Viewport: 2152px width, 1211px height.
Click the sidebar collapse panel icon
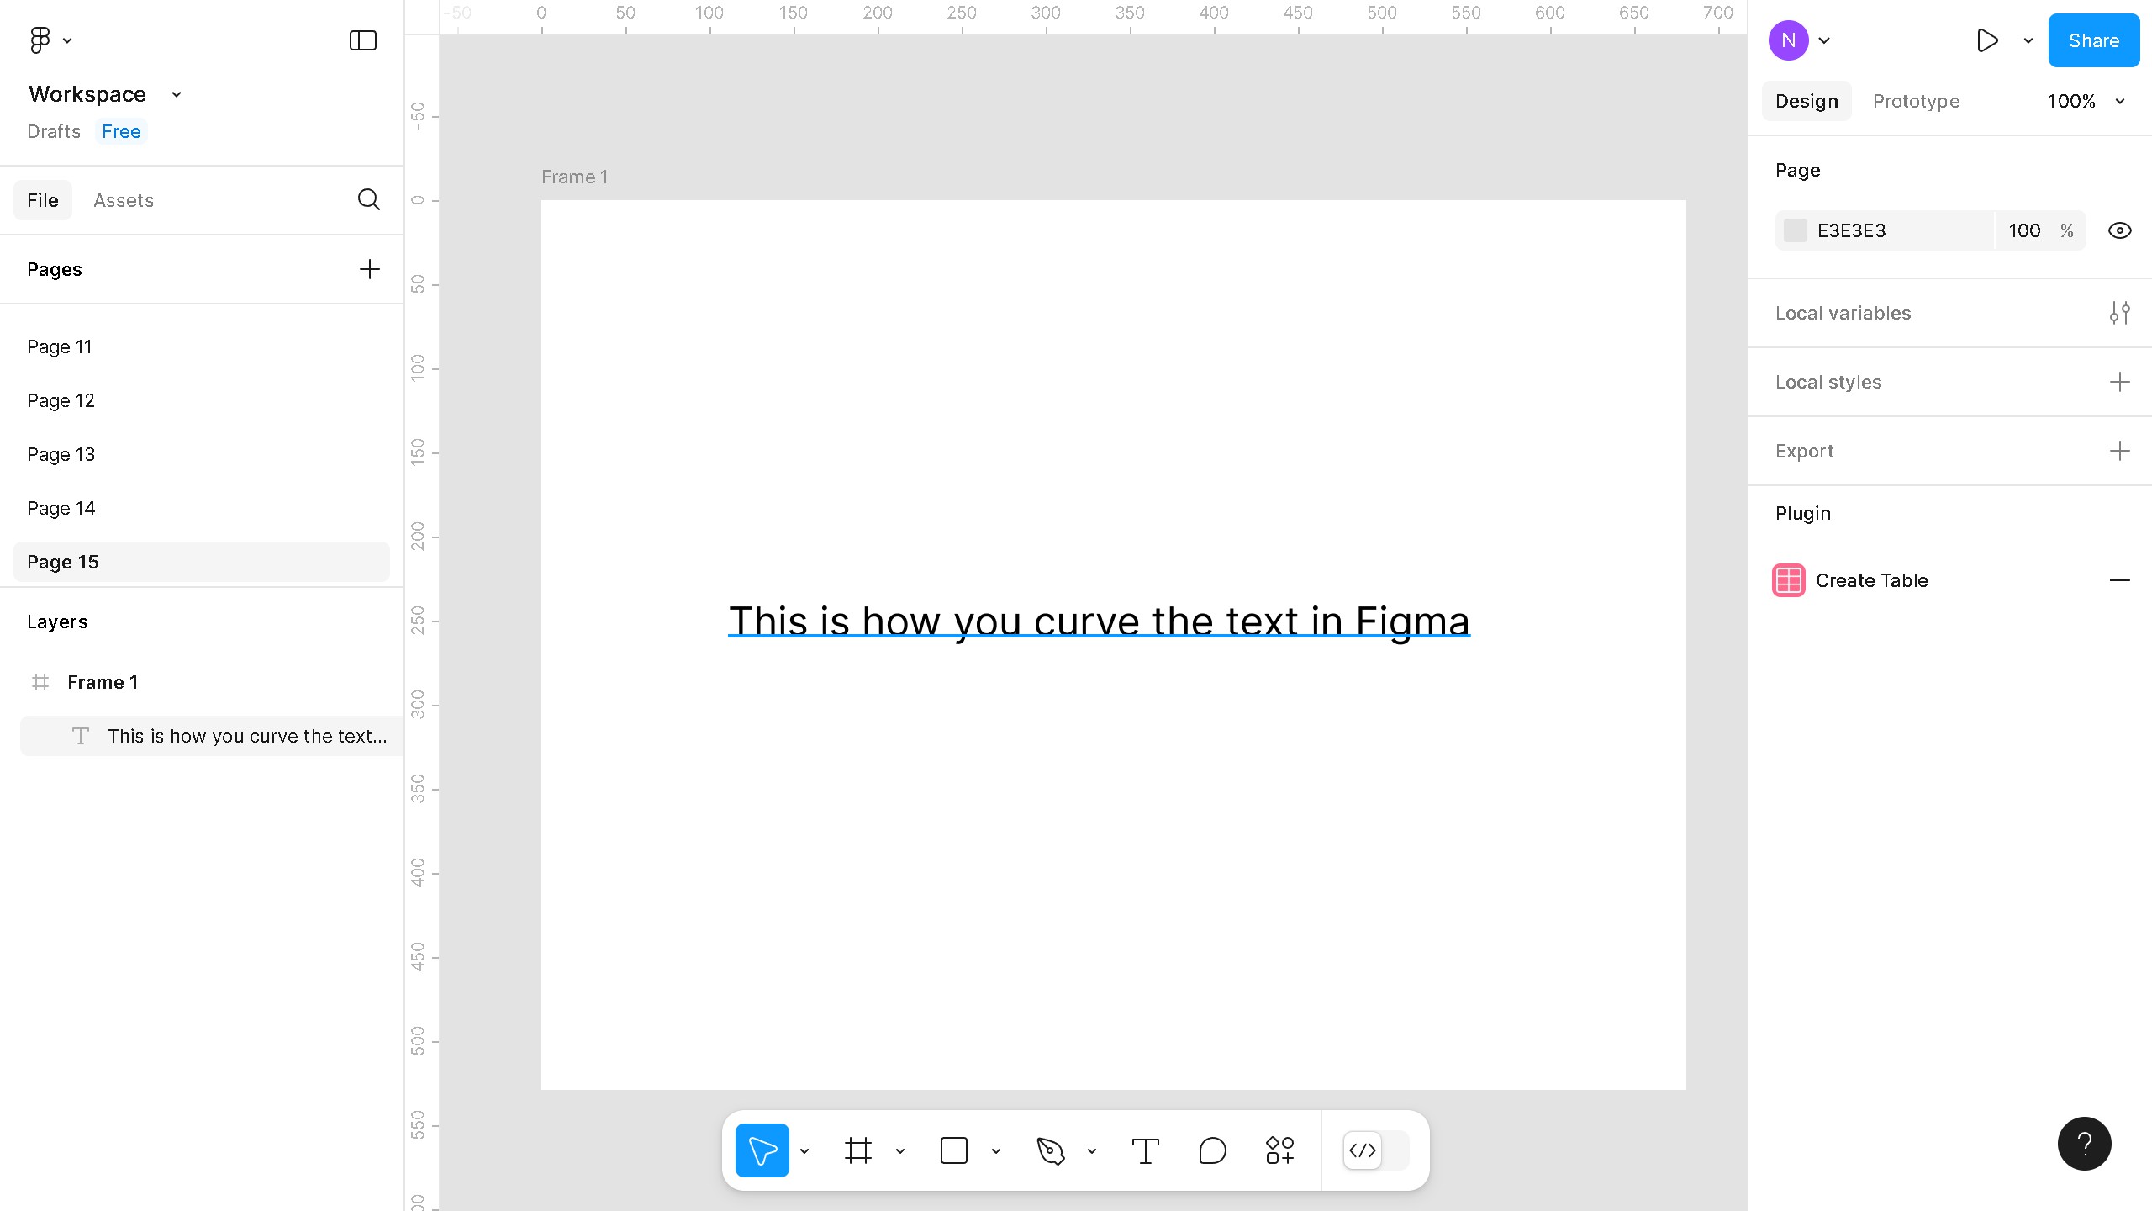point(362,40)
